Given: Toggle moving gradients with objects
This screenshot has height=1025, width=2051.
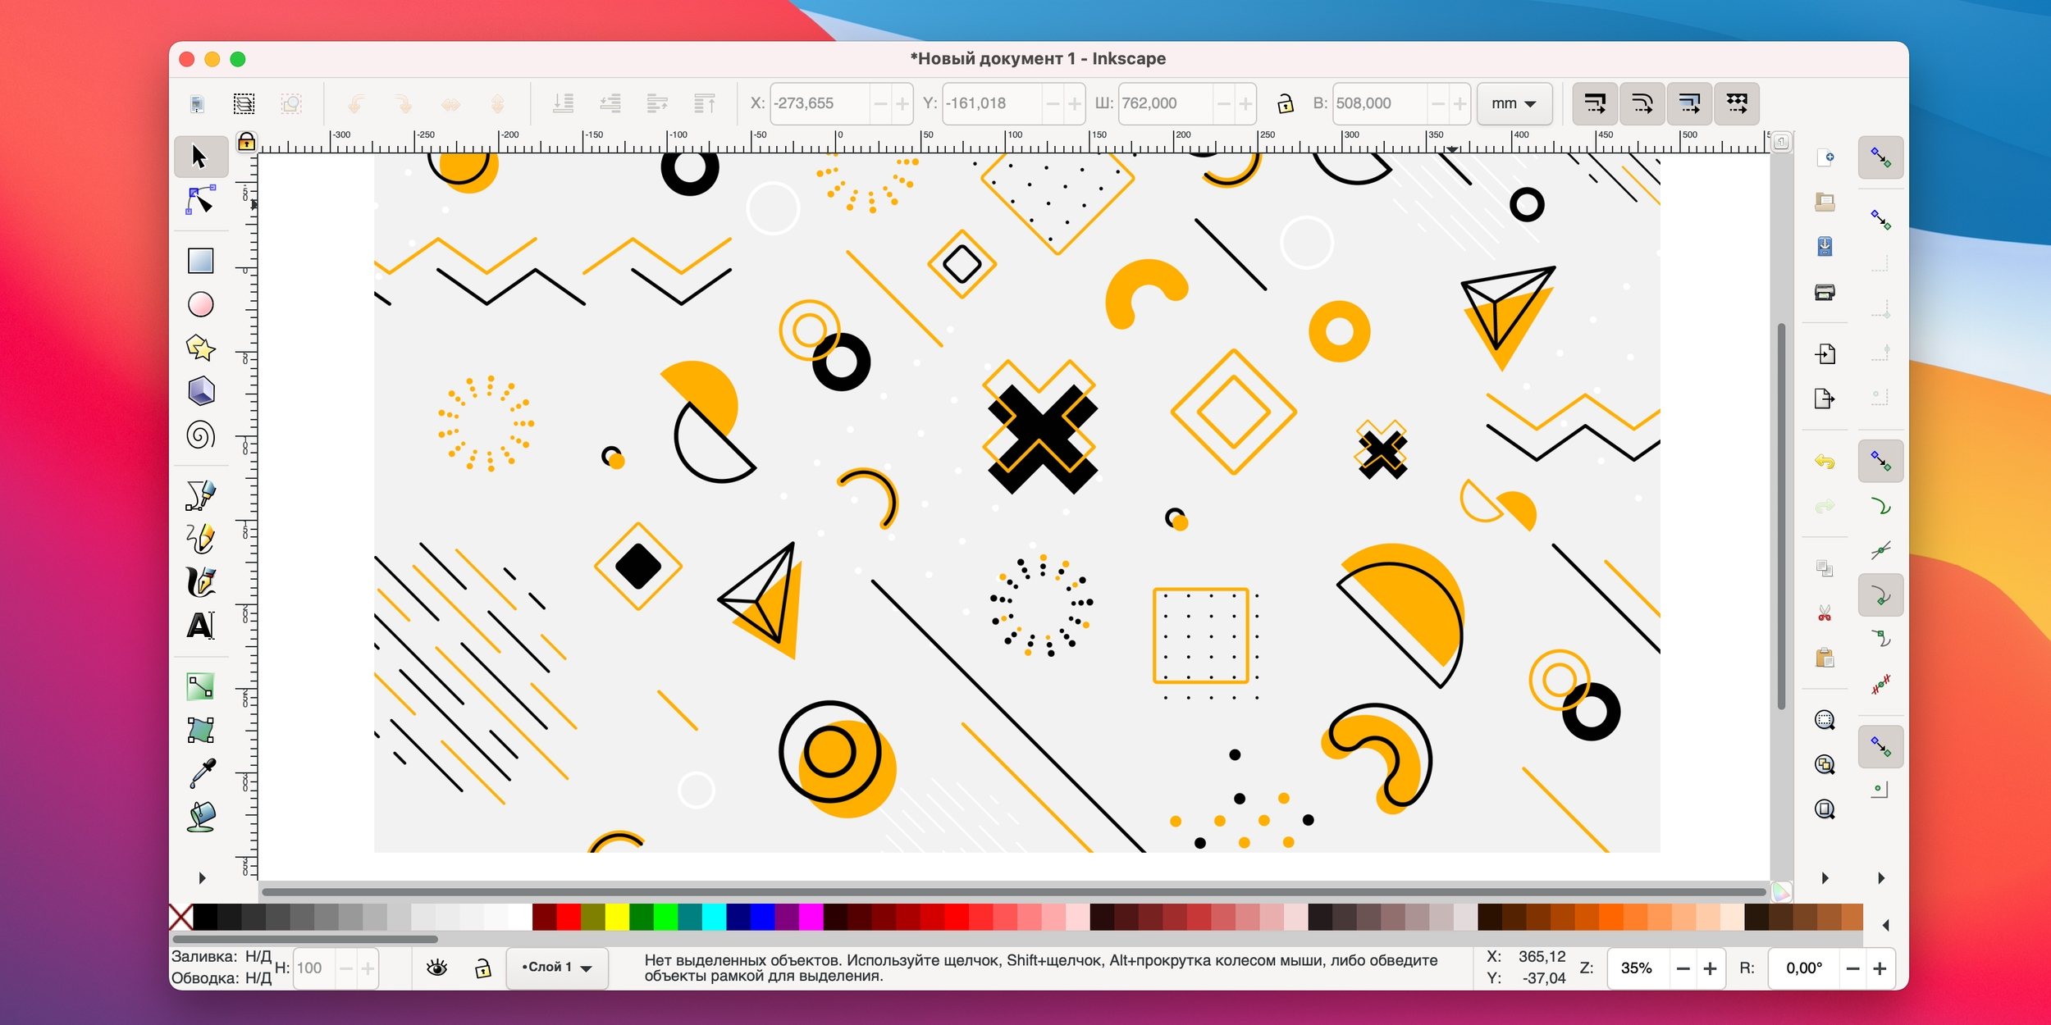Looking at the screenshot, I should (1690, 103).
